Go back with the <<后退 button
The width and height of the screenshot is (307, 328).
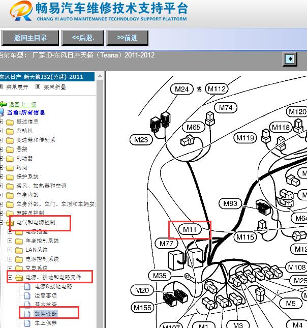tap(82, 38)
